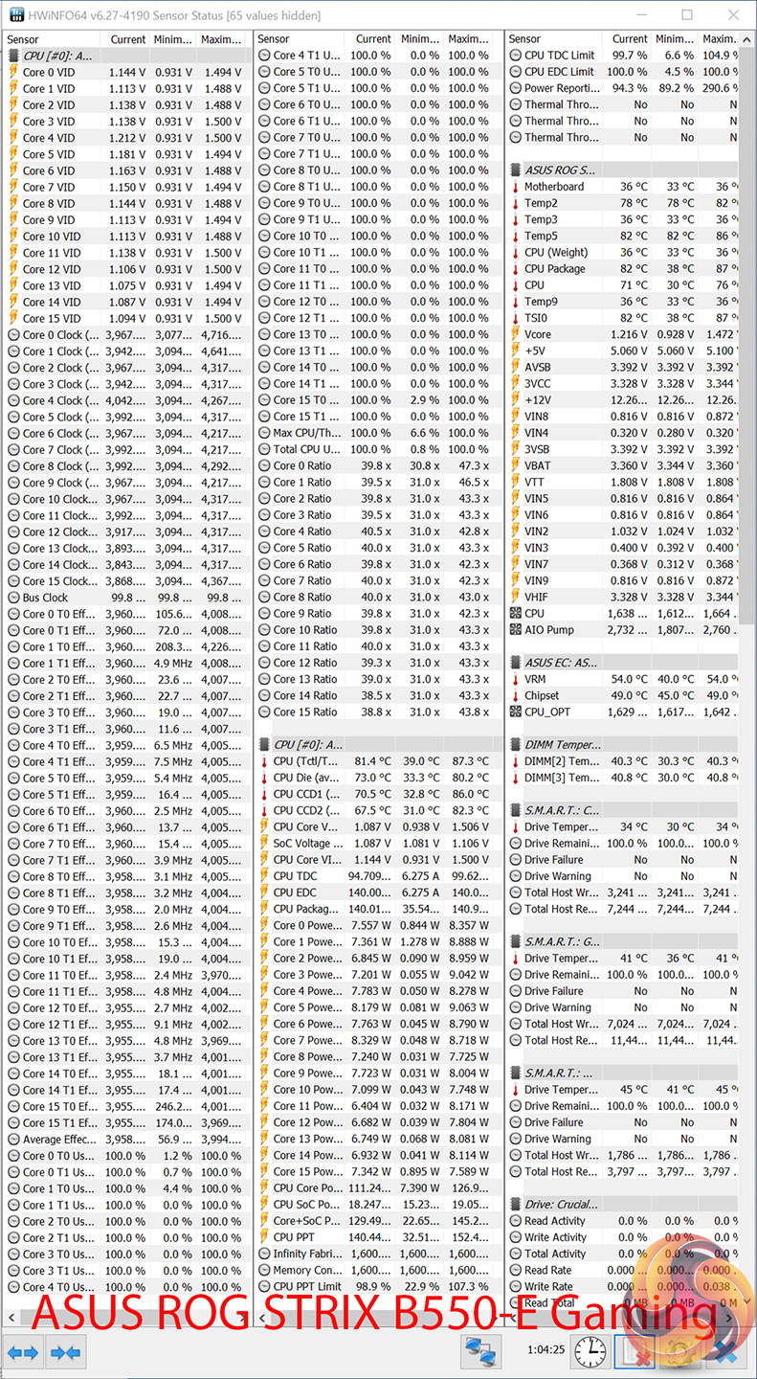
Task: Click the expand sensor panels arrows button
Action: point(23,1352)
